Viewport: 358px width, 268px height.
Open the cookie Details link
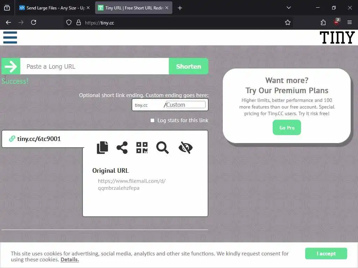(x=70, y=260)
